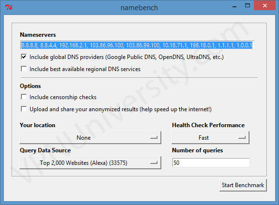The width and height of the screenshot is (279, 205).
Task: Close the namebench window
Action: (265, 5)
